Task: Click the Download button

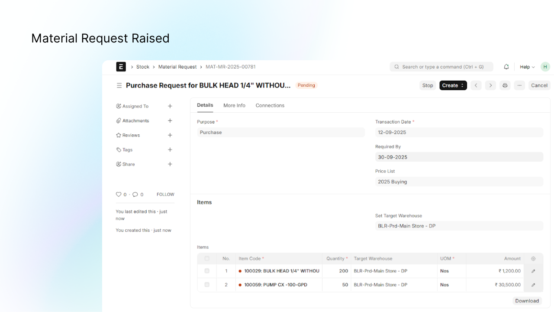Action: (x=527, y=301)
